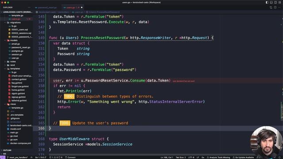Image resolution: width=283 pixels, height=159 pixels.
Task: Toggle bottom panel layout icon
Action: 271,2
